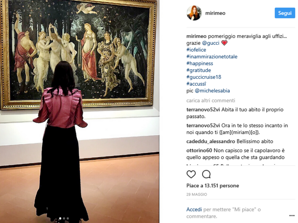This screenshot has width=298, height=223.
Task: Open the #guccicruise18 hashtag
Action: 204,77
